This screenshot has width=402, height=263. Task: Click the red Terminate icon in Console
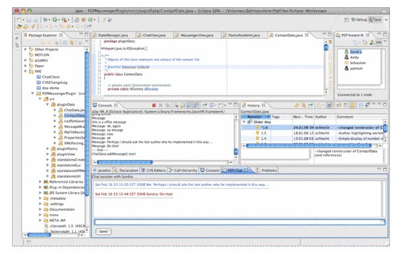tap(154, 105)
